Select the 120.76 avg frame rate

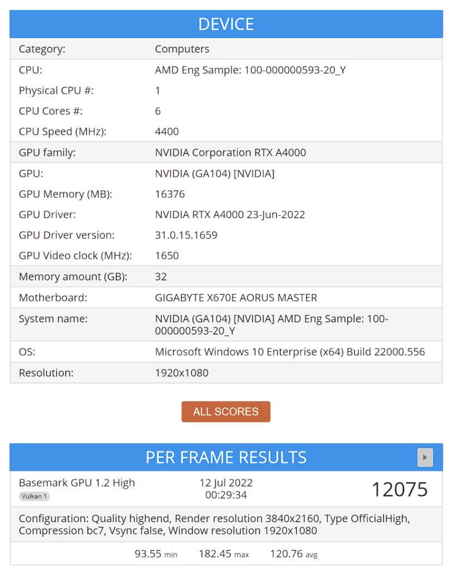coord(294,554)
